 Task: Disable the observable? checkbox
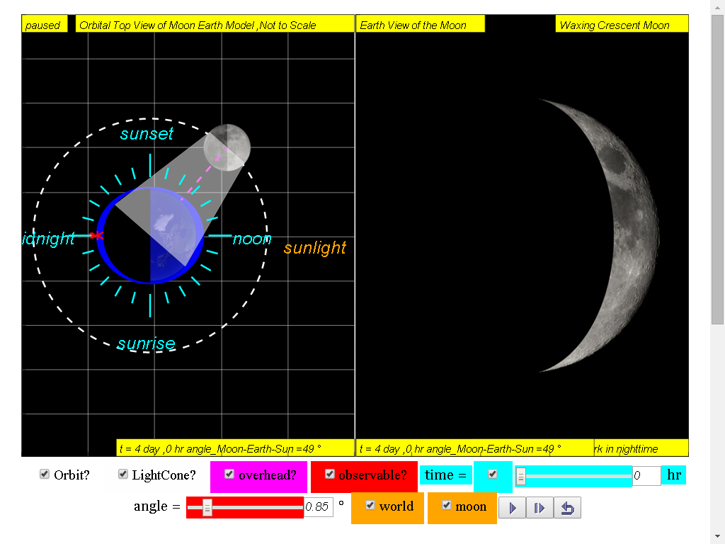[x=330, y=474]
